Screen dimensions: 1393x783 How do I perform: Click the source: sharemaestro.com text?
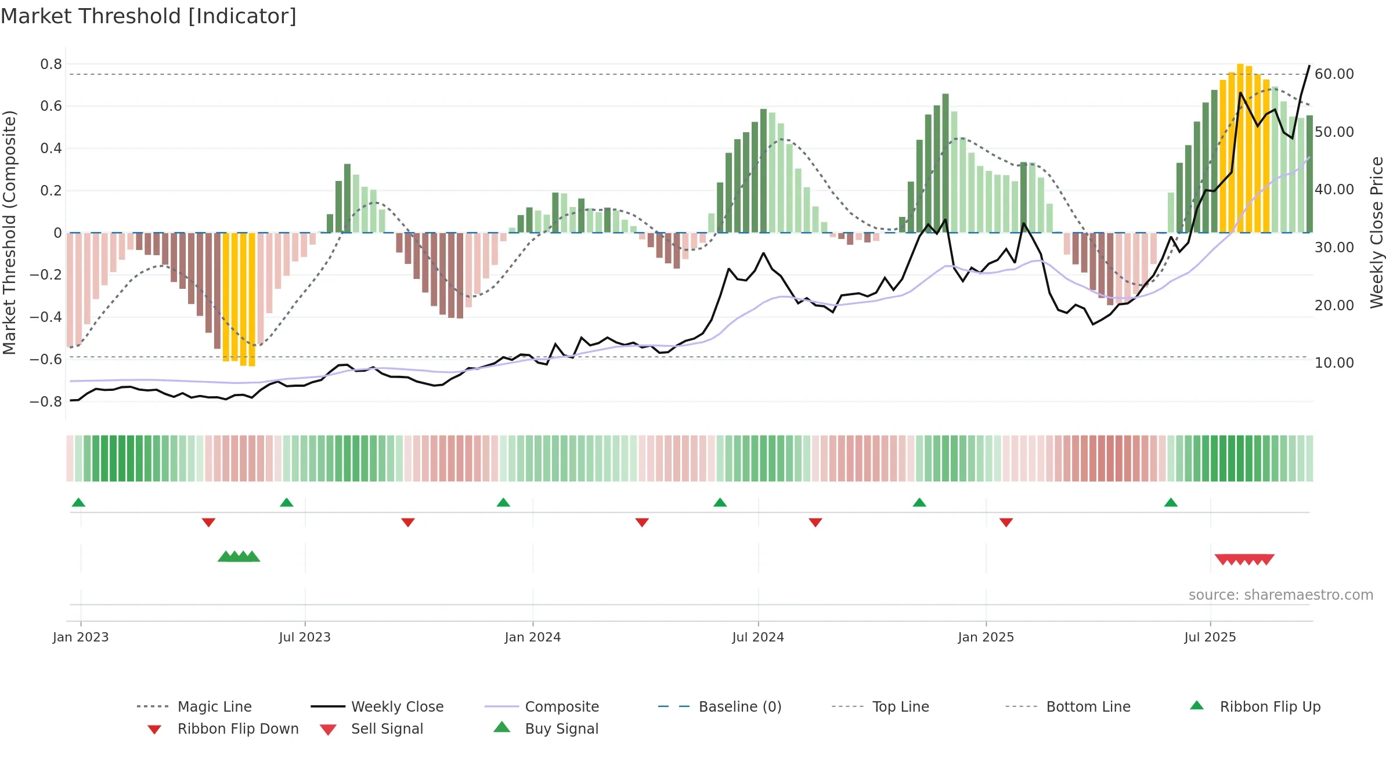pyautogui.click(x=1281, y=595)
